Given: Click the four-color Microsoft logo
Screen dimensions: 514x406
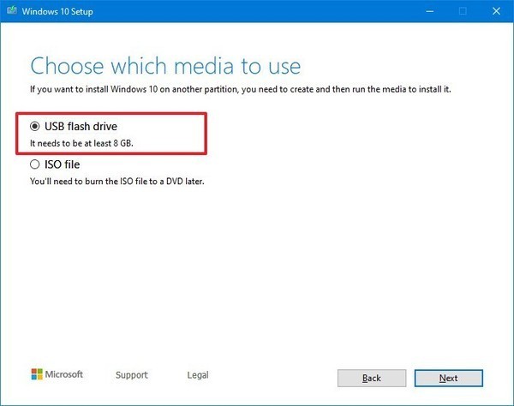Looking at the screenshot, I should [38, 375].
